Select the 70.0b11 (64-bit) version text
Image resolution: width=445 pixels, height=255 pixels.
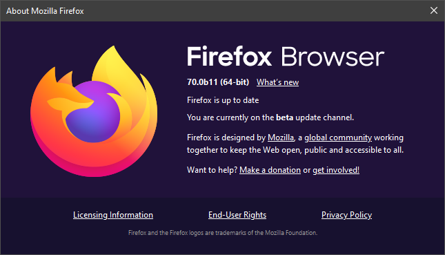click(218, 82)
